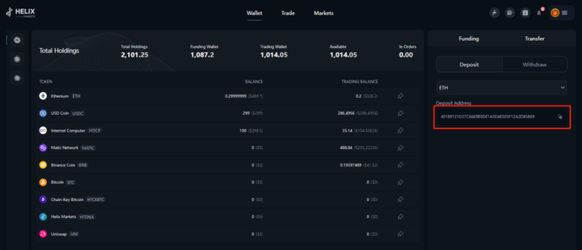The width and height of the screenshot is (582, 250).
Task: Click the Ethereum token logo
Action: point(43,96)
